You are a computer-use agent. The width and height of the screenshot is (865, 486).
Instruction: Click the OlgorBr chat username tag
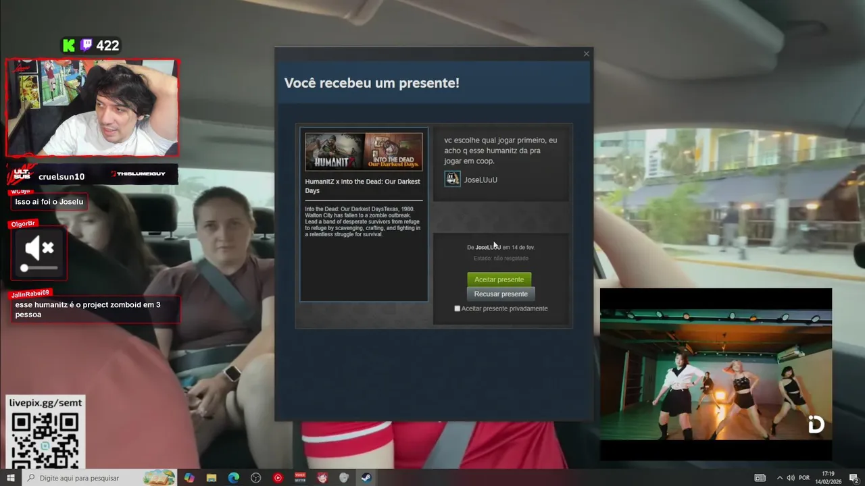pyautogui.click(x=24, y=223)
